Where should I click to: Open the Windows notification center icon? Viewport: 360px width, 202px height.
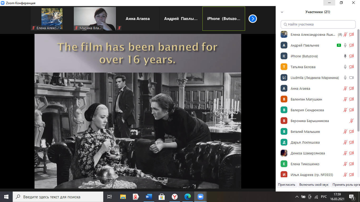[x=351, y=197]
